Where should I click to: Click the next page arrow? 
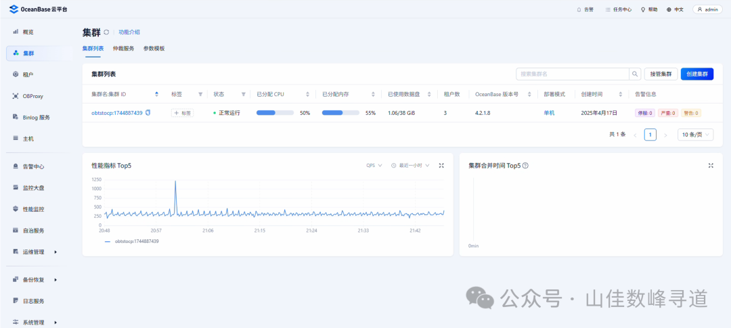[x=666, y=135]
